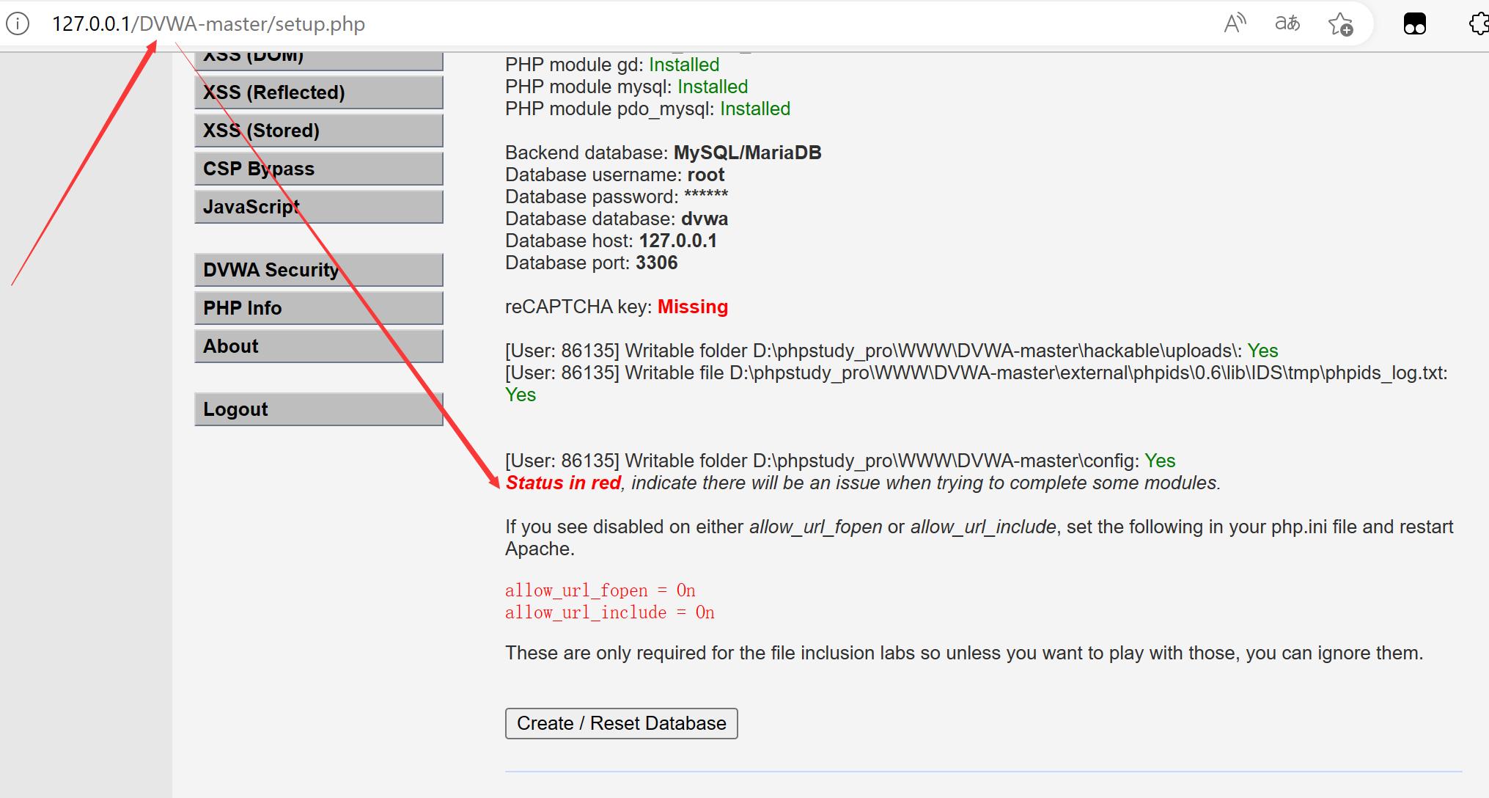Image resolution: width=1489 pixels, height=798 pixels.
Task: Open the DVWA Security settings page
Action: click(x=318, y=270)
